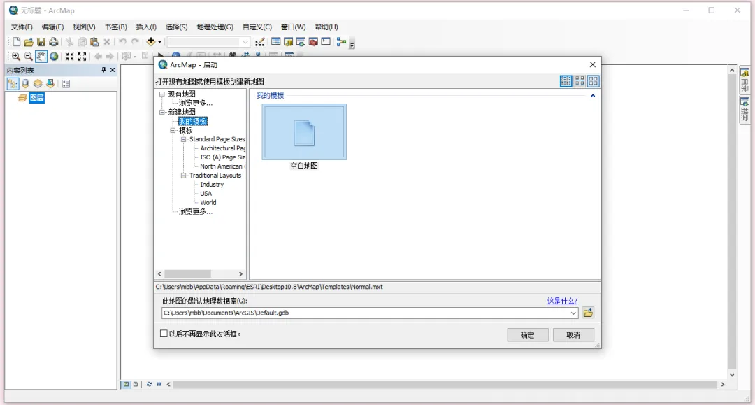Click the Cut scissors icon
The height and width of the screenshot is (405, 755).
coord(69,42)
